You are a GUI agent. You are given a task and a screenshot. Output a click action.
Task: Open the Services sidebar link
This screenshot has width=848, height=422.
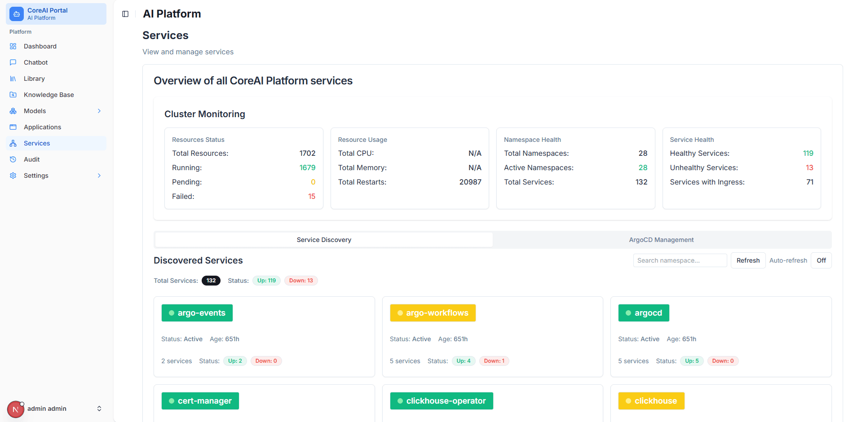37,143
